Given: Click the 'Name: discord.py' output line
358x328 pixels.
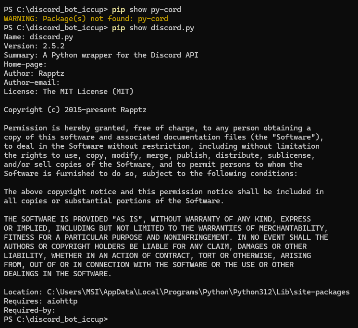Looking at the screenshot, I should [x=38, y=37].
